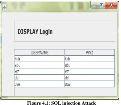Select username cell 'abc'
This screenshot has width=121, height=105.
coord(39,65)
